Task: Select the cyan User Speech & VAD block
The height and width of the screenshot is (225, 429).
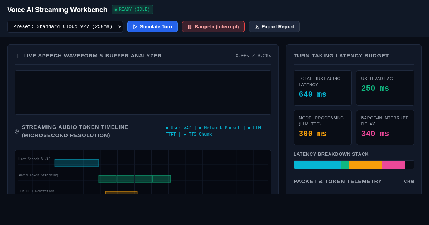Action: [x=77, y=163]
